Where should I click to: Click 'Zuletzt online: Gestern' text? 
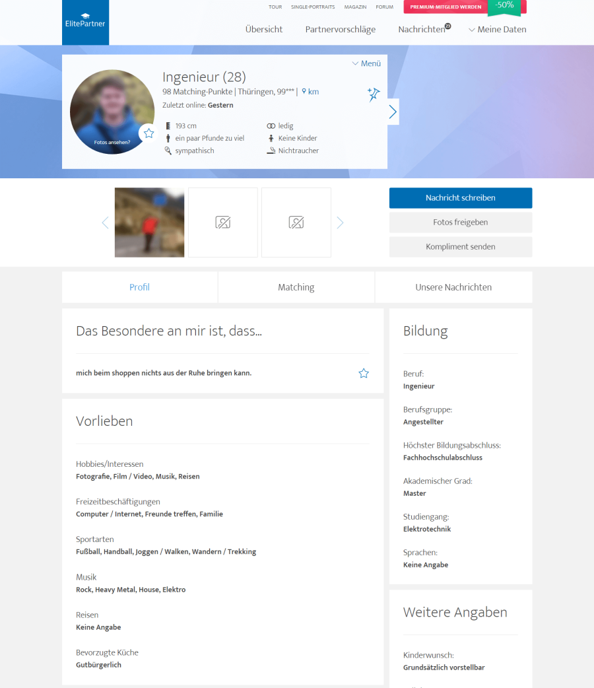click(x=198, y=105)
